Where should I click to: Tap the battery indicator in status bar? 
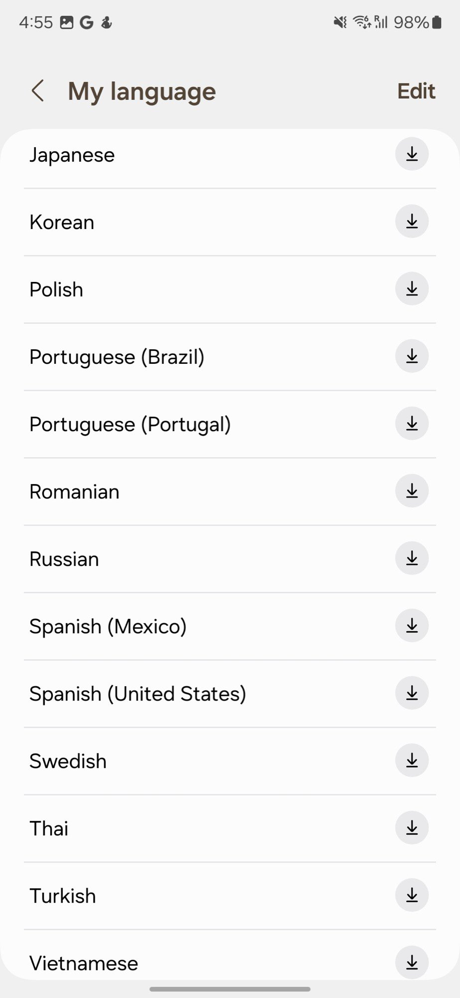tap(437, 22)
